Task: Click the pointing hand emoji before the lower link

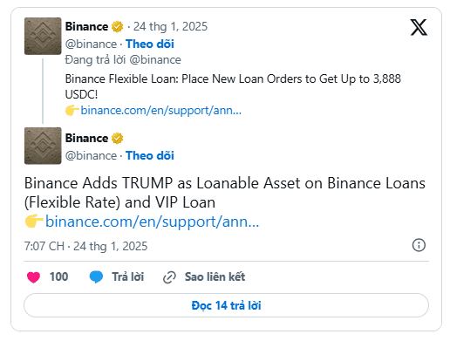Action: click(x=34, y=222)
